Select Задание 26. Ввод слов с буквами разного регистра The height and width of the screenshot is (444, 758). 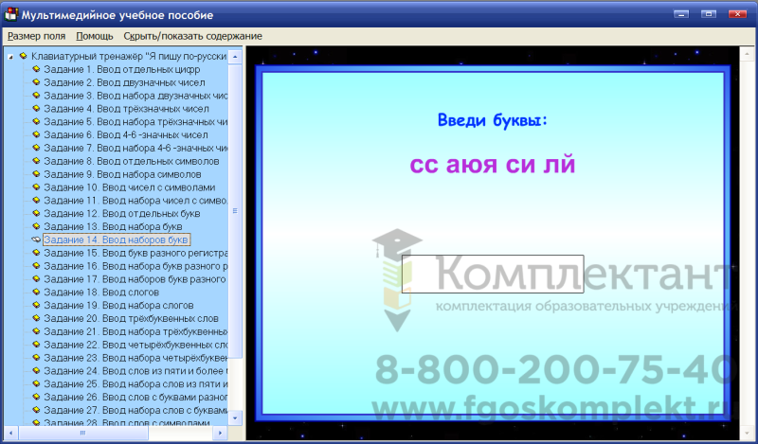(135, 396)
